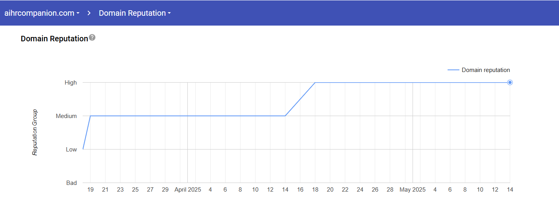Click the Reputation Group axis title

point(35,133)
